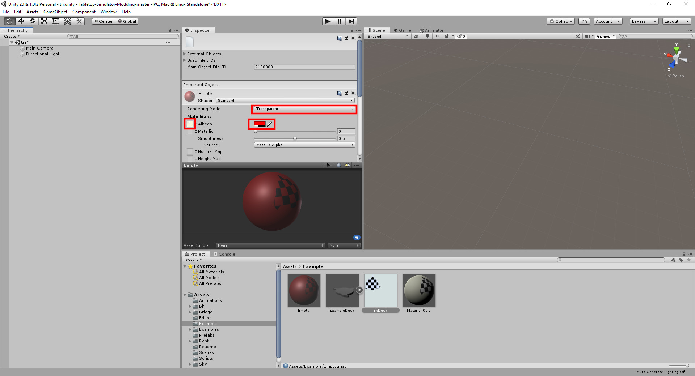This screenshot has width=695, height=376.
Task: Click the Project panel Create button
Action: click(194, 260)
